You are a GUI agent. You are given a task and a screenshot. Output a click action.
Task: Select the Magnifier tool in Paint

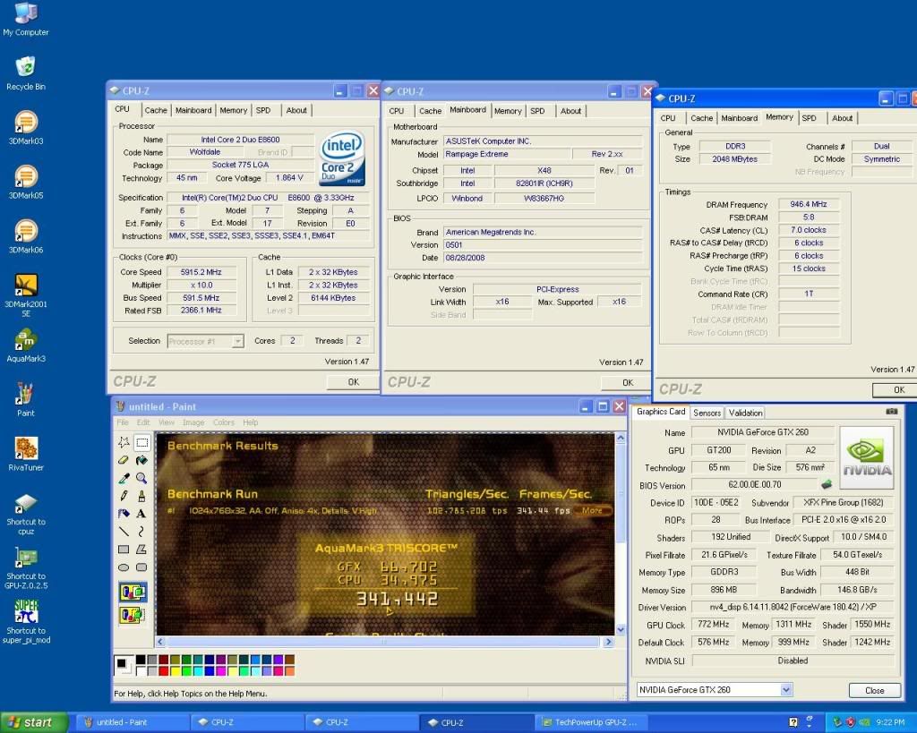click(141, 478)
